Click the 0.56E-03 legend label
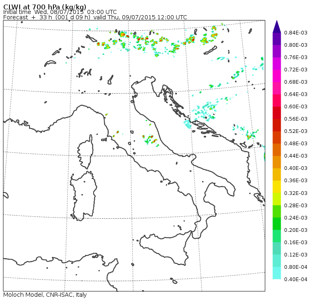Viewport: 312px width, 300px height. [x=296, y=119]
